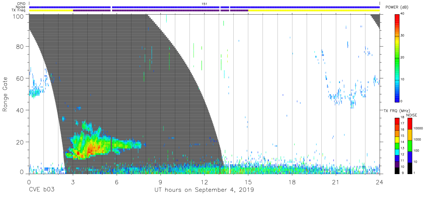The image size is (427, 197).
Task: Click the '20' range gate tick label
Action: click(20, 142)
